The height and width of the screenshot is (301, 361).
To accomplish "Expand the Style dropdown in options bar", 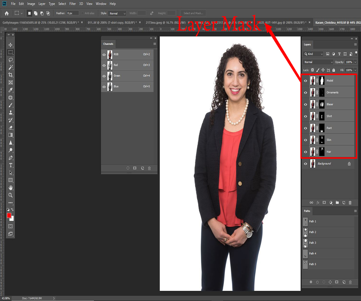I will point(117,13).
